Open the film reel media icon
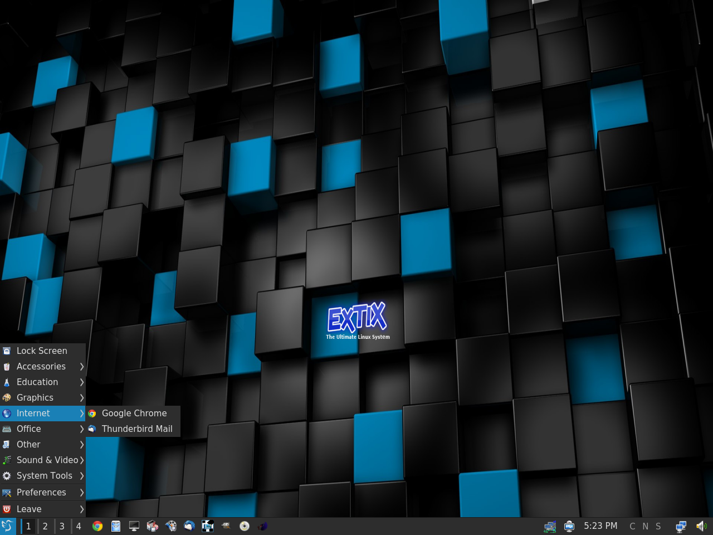 point(171,526)
